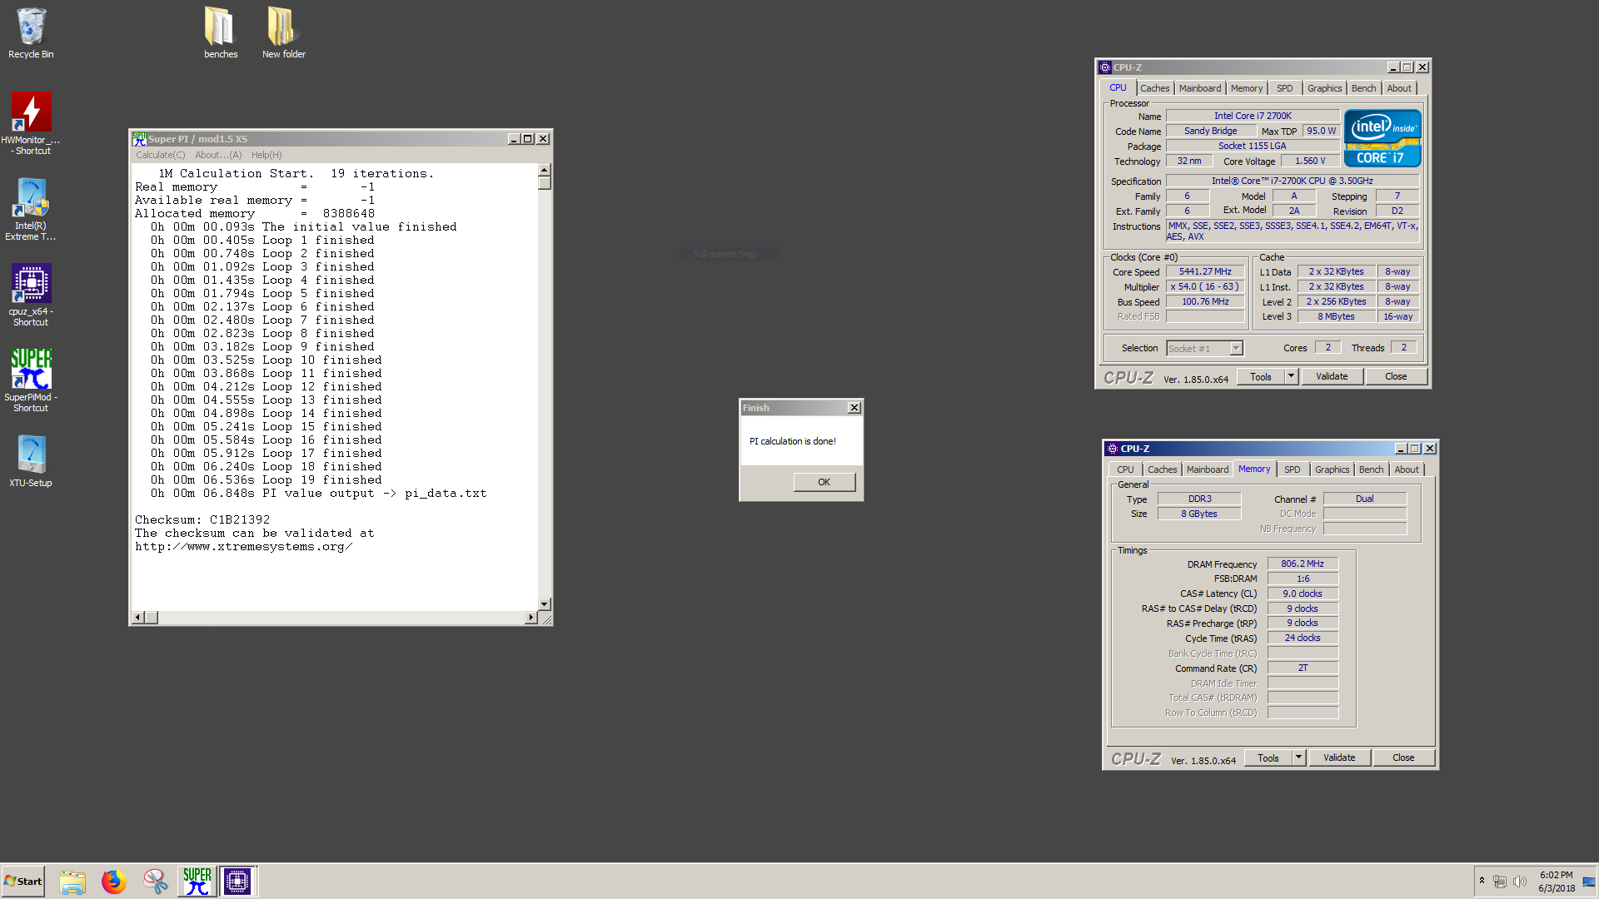Select Mainboard tab in upper CPU-Z window
Viewport: 1599px width, 899px height.
click(1200, 88)
